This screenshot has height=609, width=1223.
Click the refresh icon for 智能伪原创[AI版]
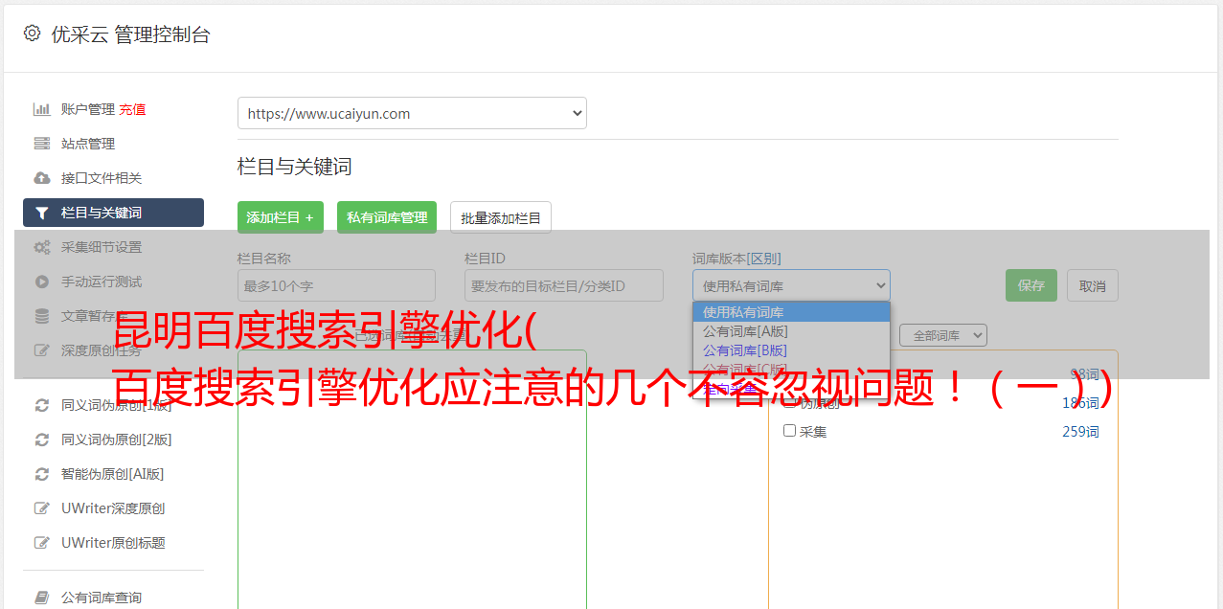(x=42, y=474)
